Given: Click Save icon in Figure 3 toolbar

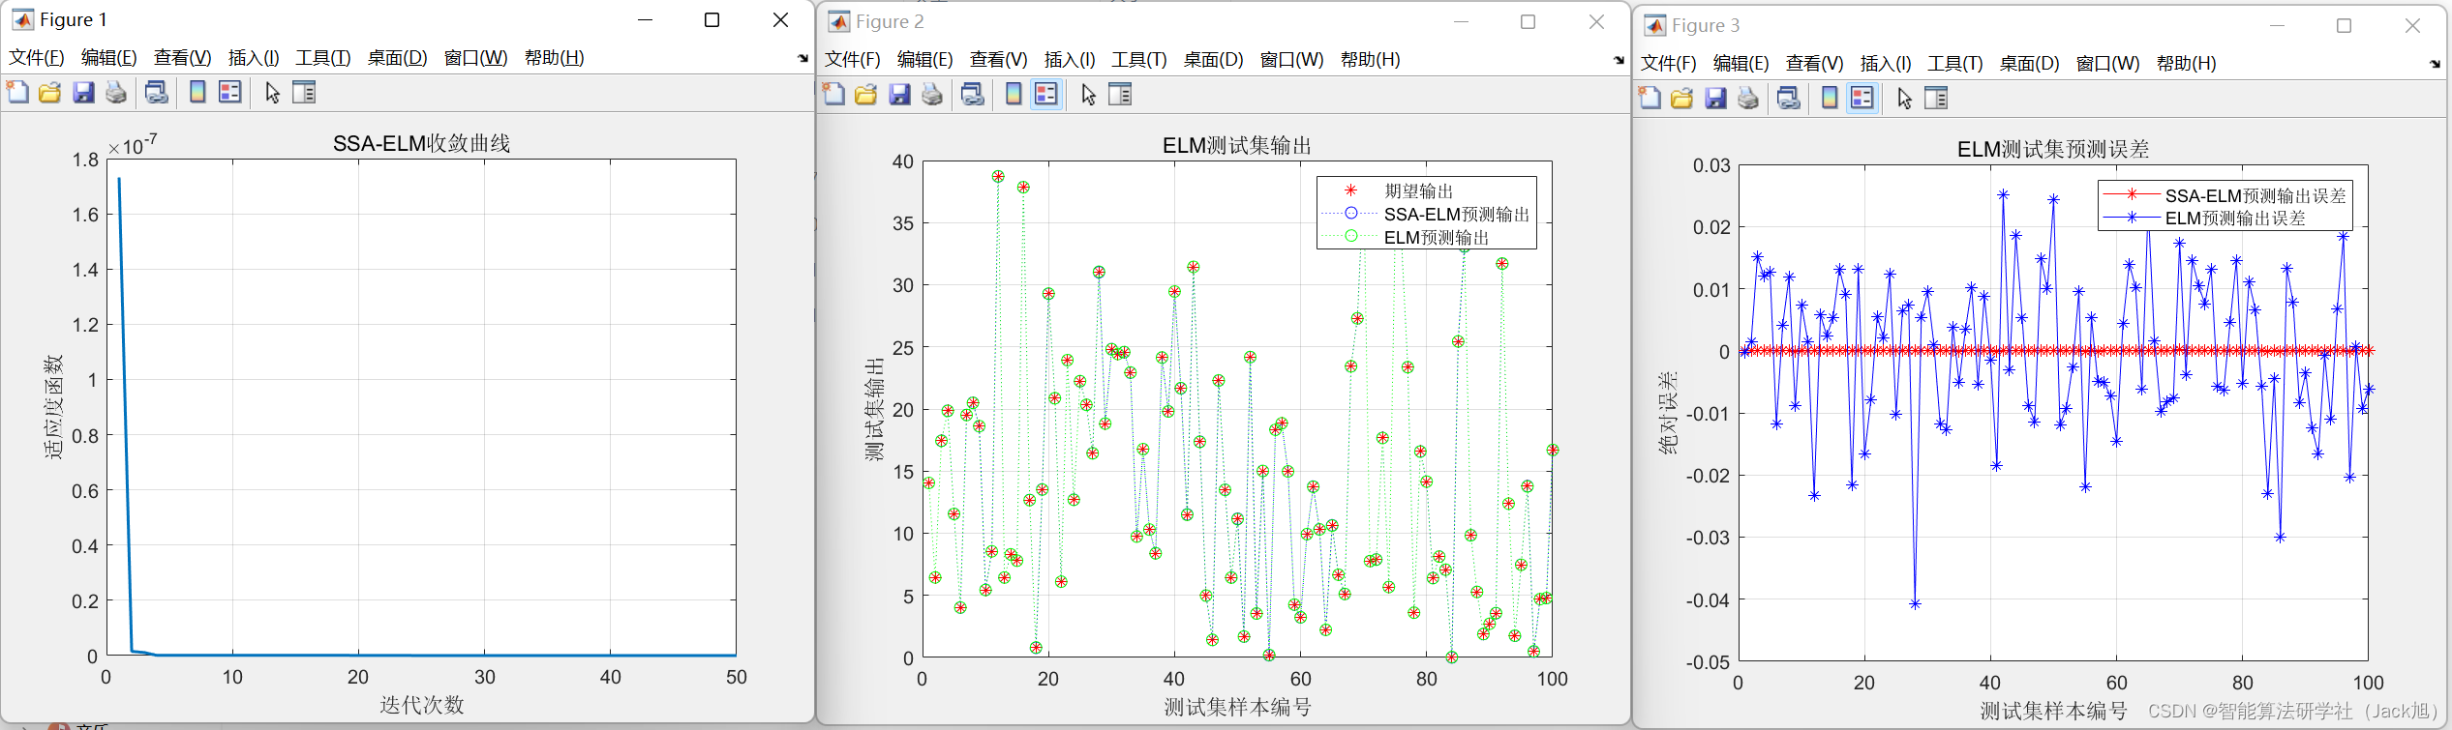Looking at the screenshot, I should tap(1715, 99).
